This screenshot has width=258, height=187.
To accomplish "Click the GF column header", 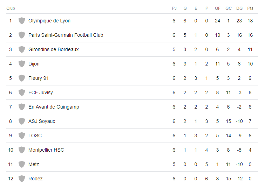I will click(218, 8).
